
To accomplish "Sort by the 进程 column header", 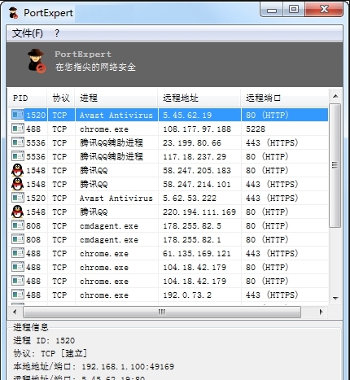I will 116,98.
